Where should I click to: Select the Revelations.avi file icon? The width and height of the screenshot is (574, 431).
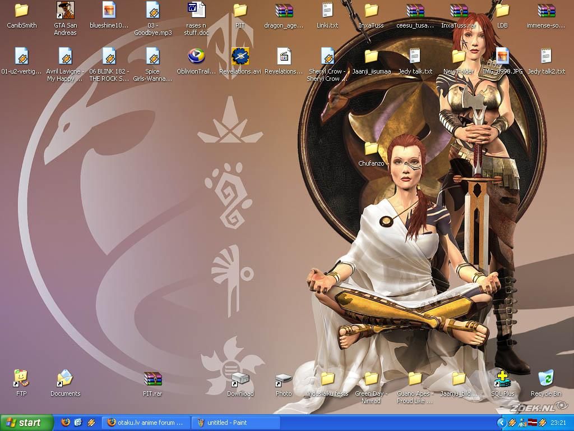tap(240, 57)
